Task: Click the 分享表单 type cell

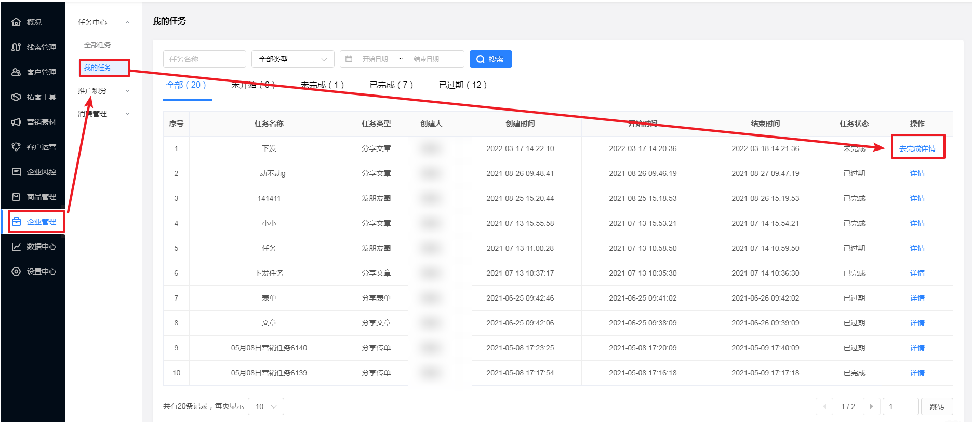Action: 376,298
